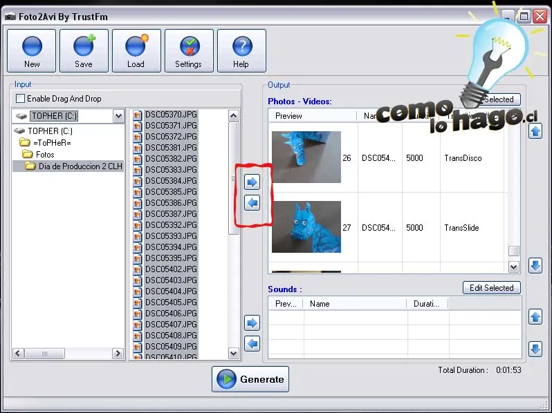Move selected photo up with arrow icon
The width and height of the screenshot is (552, 413).
click(535, 131)
